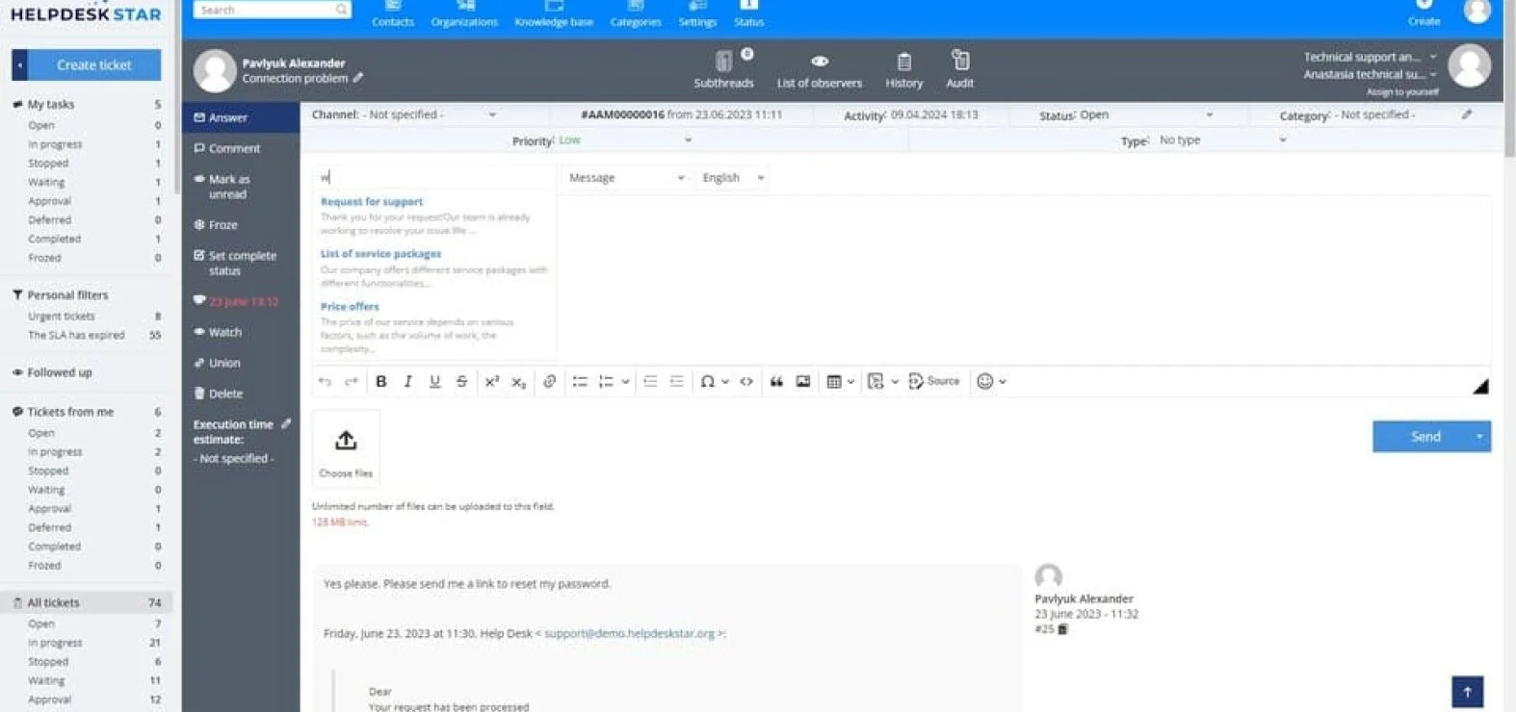The height and width of the screenshot is (712, 1516).
Task: Click the insert image toolbar icon
Action: click(x=803, y=382)
